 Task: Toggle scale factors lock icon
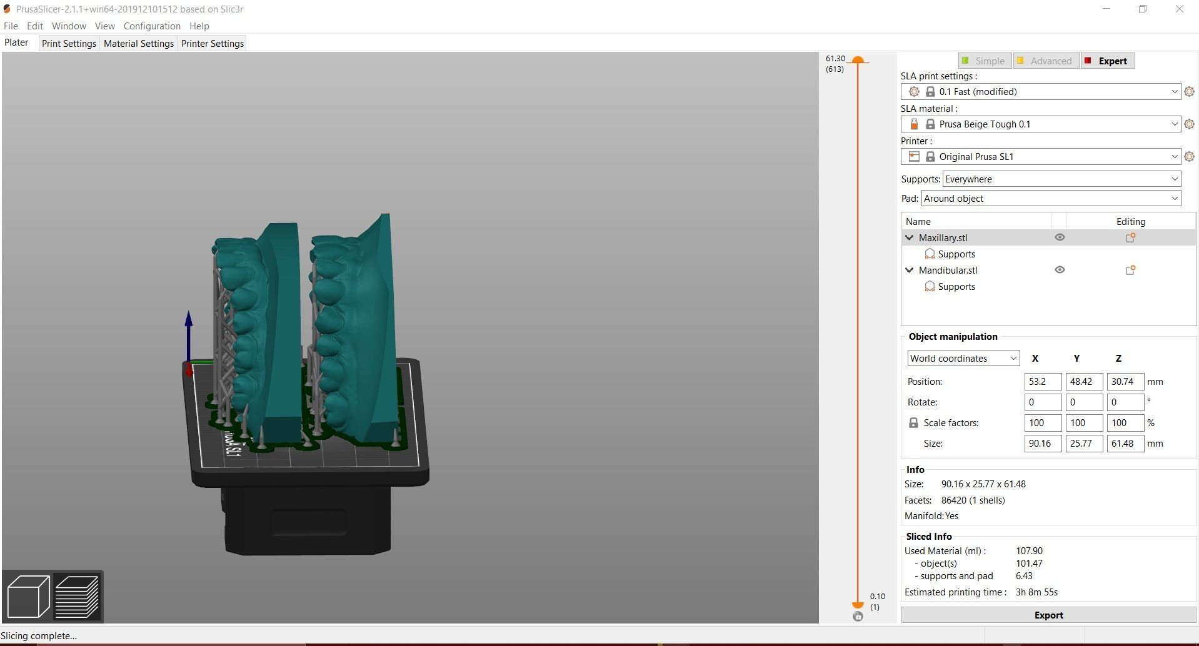click(x=913, y=423)
